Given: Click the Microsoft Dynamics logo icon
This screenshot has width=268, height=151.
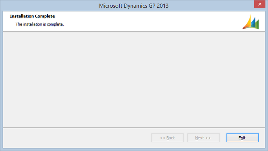Looking at the screenshot, I should [x=251, y=22].
